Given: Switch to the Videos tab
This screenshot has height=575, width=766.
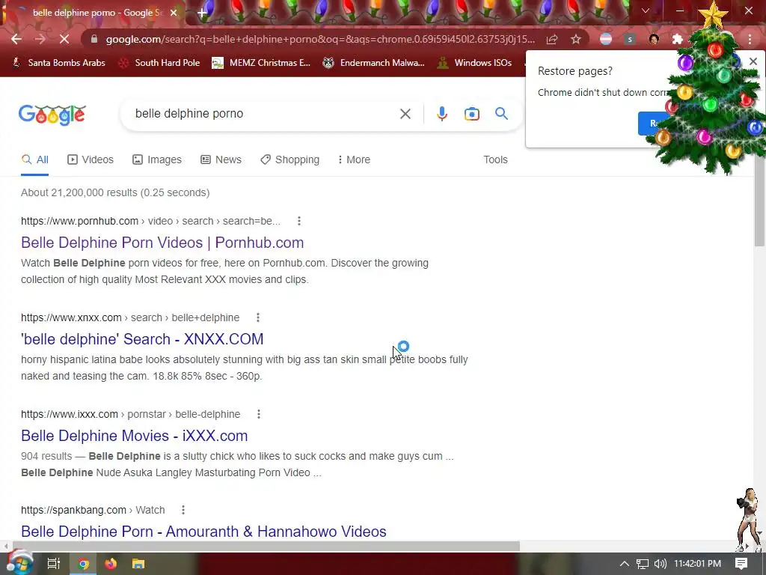Looking at the screenshot, I should coord(91,160).
